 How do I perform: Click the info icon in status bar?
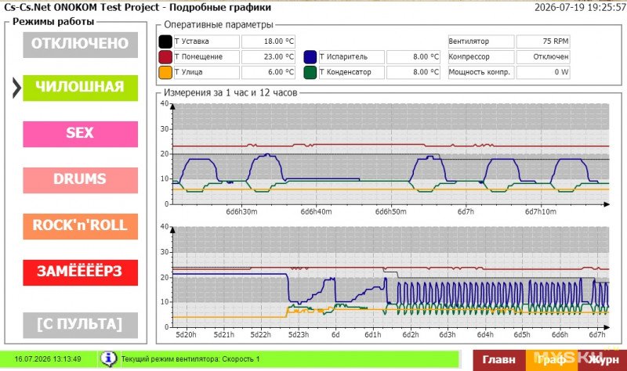click(x=108, y=358)
